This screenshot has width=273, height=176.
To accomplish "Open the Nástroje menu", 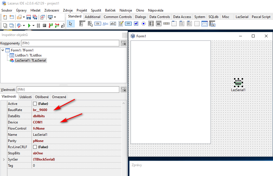I will coord(126,10).
